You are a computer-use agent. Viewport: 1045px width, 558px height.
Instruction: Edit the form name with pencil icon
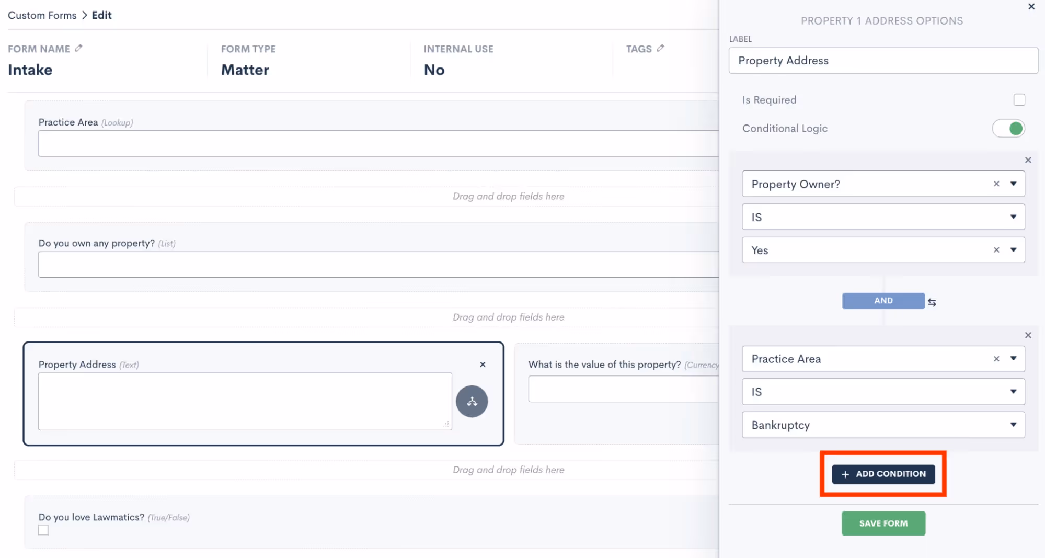(78, 48)
